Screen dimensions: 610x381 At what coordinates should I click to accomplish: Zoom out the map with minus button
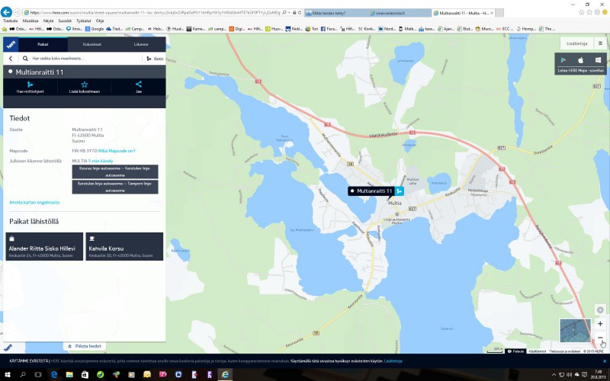point(600,338)
